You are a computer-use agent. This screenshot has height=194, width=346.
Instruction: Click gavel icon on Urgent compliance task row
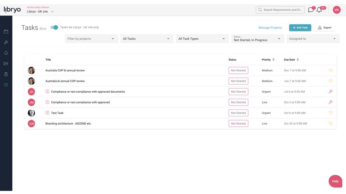pyautogui.click(x=330, y=92)
